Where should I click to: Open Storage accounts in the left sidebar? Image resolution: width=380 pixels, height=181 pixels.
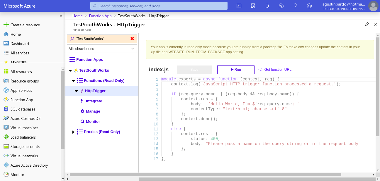tap(25, 146)
